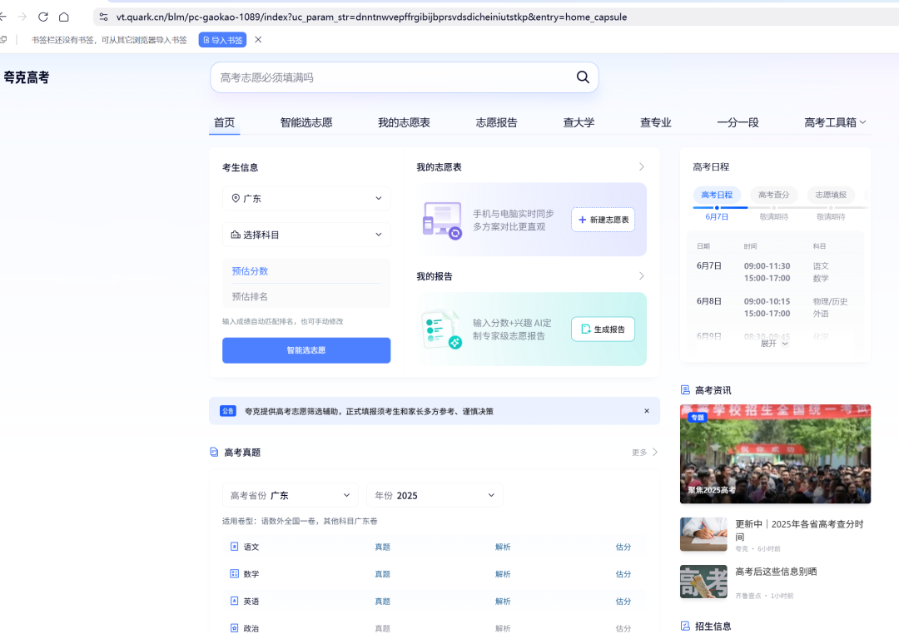Click the 预估排名 input field

click(x=306, y=296)
